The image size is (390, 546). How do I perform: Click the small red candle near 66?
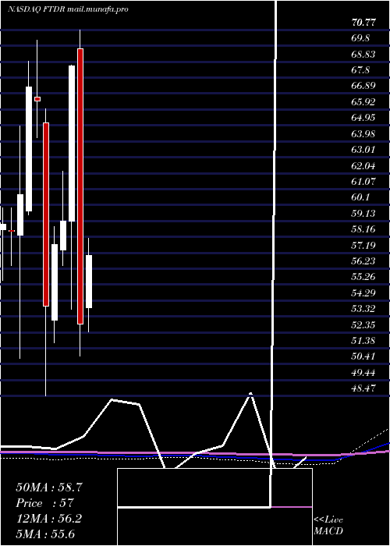pyautogui.click(x=37, y=99)
